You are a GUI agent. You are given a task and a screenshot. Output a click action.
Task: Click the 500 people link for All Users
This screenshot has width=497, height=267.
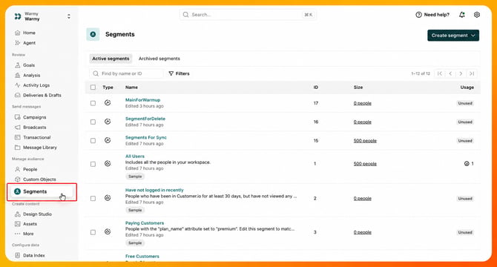tap(365, 164)
